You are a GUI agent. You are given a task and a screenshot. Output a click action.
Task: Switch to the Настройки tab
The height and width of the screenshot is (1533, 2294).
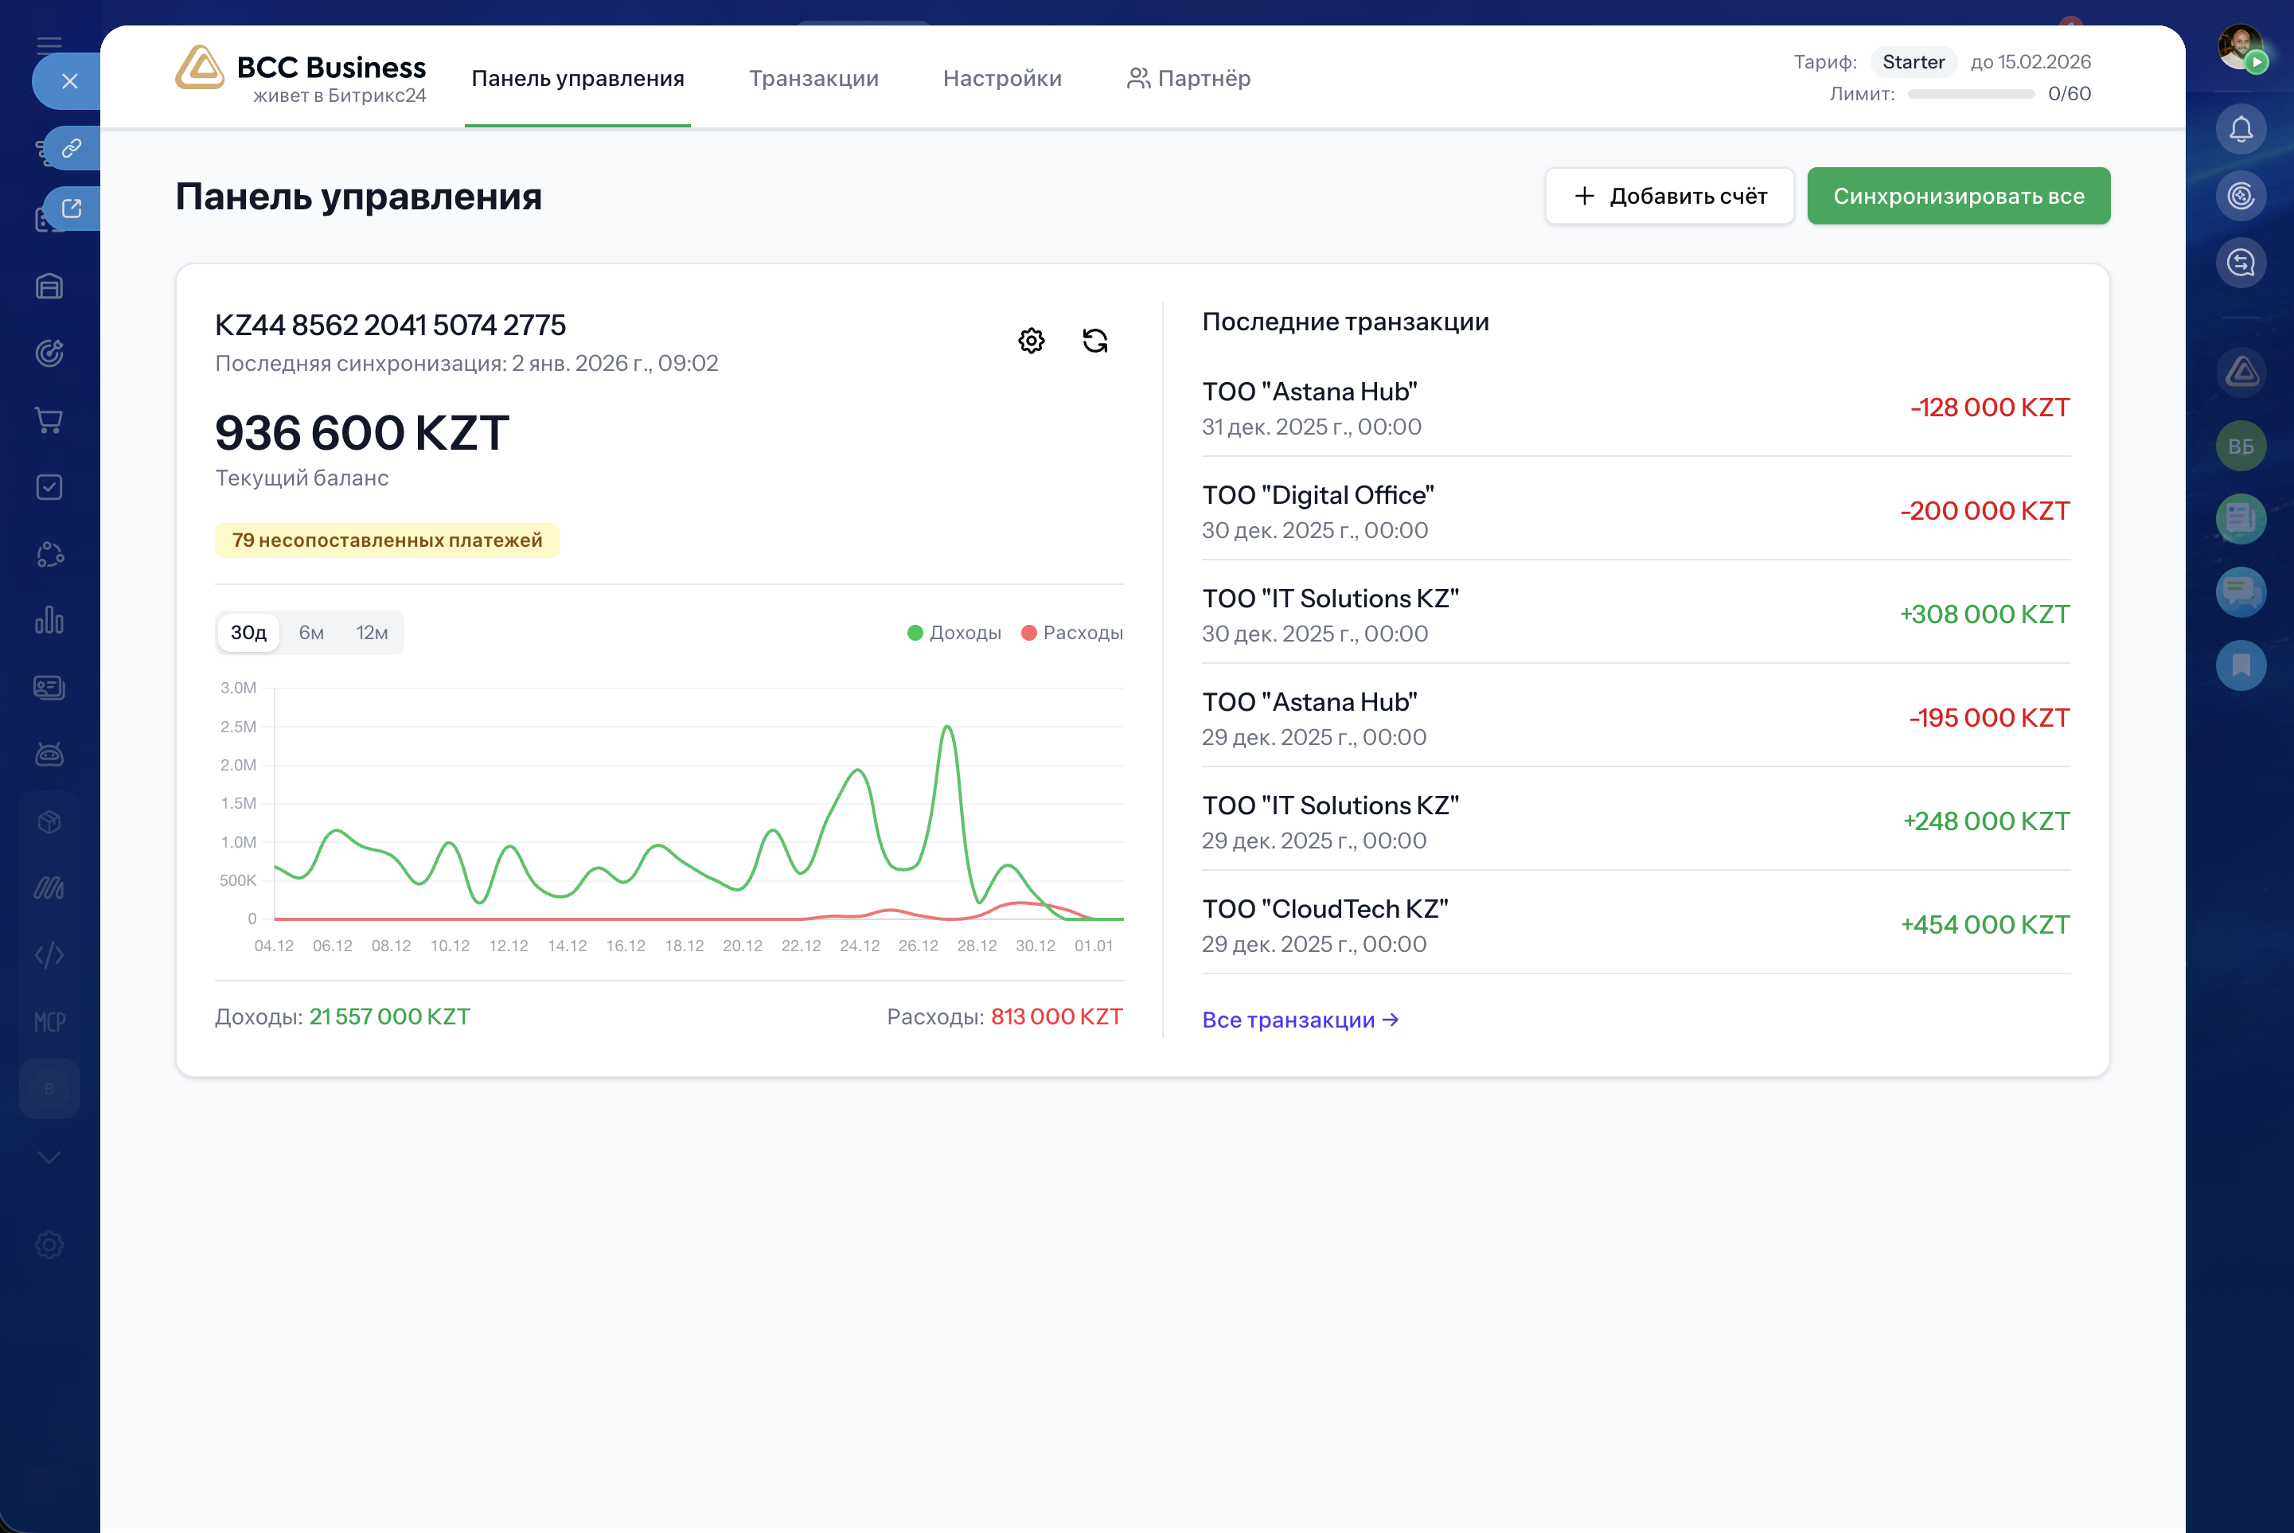tap(1002, 78)
